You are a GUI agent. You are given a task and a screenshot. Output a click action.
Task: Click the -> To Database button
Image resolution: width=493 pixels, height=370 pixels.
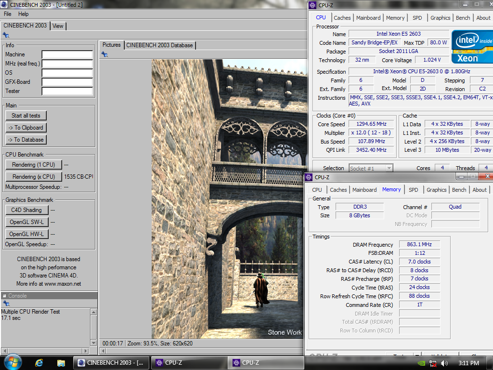26,139
